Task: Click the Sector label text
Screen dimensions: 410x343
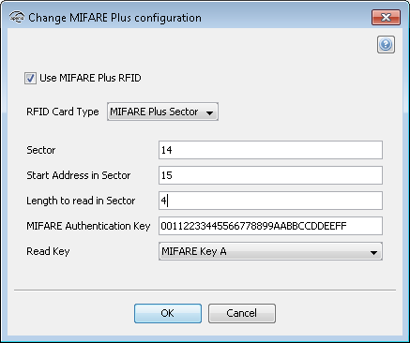Action: [x=41, y=150]
